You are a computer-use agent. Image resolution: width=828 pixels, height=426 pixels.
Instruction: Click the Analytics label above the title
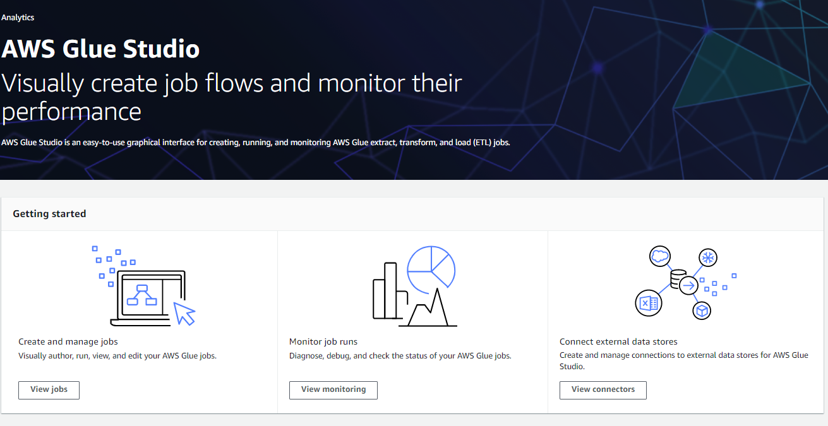pos(18,18)
